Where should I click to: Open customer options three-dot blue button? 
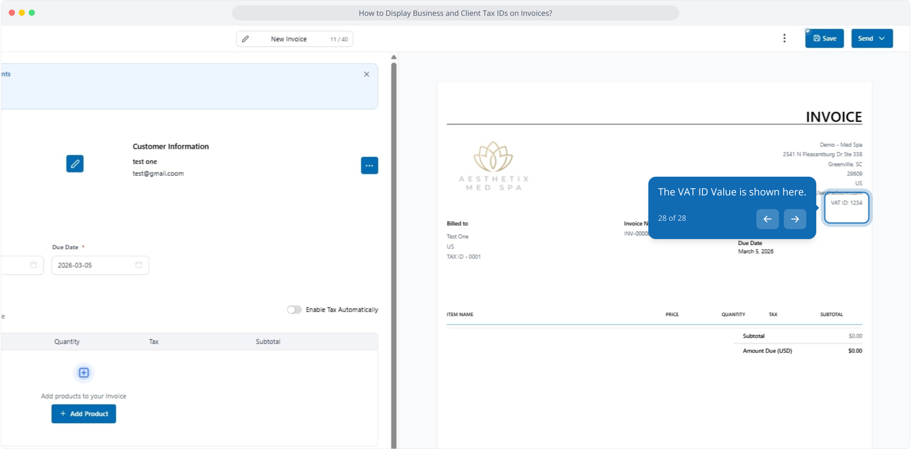[x=369, y=165]
